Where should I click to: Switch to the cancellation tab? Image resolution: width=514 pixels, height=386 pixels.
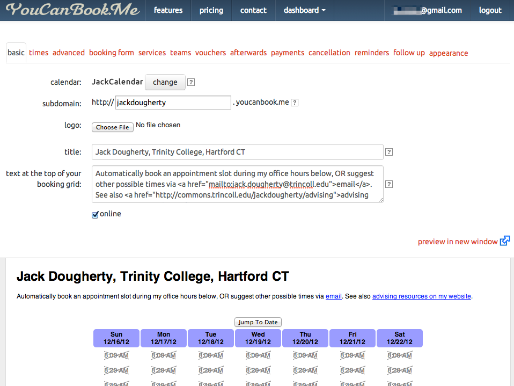(x=329, y=53)
